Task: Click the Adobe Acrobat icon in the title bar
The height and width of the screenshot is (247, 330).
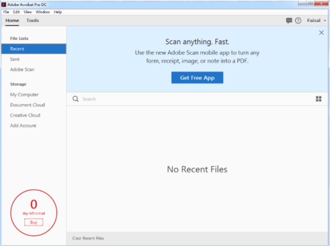Action: [3, 4]
